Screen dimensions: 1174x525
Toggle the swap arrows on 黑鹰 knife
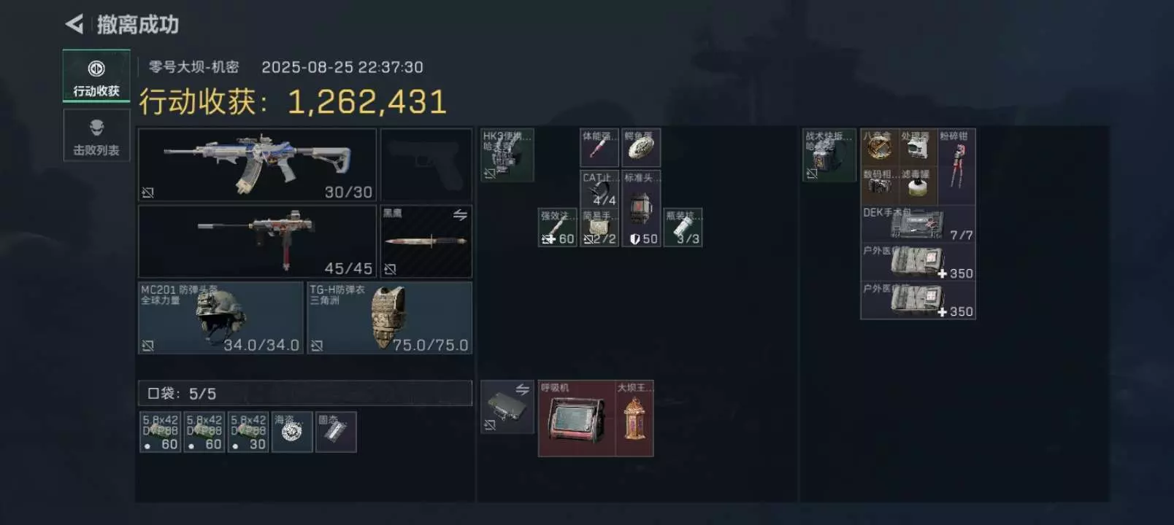pos(460,215)
